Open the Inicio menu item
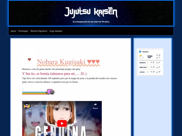Screen dimensions: 182x136 13,31
